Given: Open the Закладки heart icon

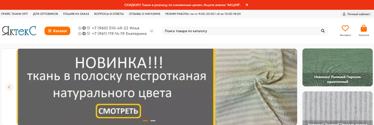Looking at the screenshot, I should click(x=345, y=28).
